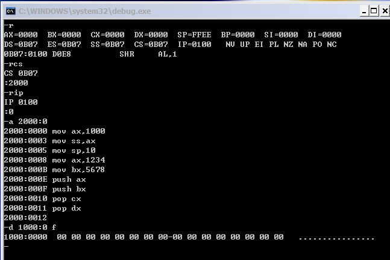Click the EI interrupt flag
Image resolution: width=390 pixels, height=260 pixels.
(259, 45)
